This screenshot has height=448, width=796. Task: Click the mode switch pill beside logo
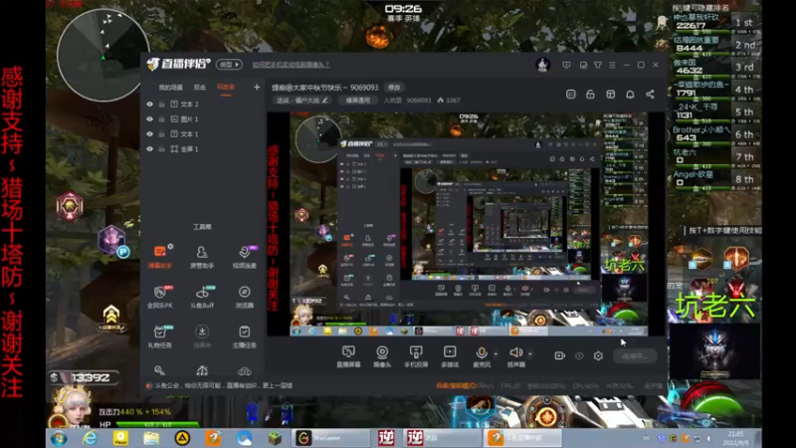[229, 65]
